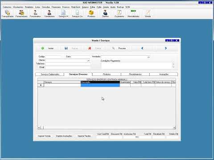Screen dimensions: 214x160
Task: Open the Clientes toolbar icon
Action: pyautogui.click(x=105, y=14)
